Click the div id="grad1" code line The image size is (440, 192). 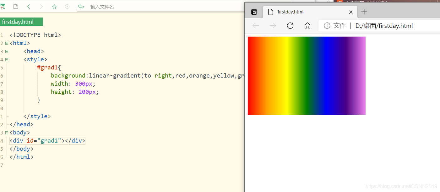pyautogui.click(x=47, y=141)
